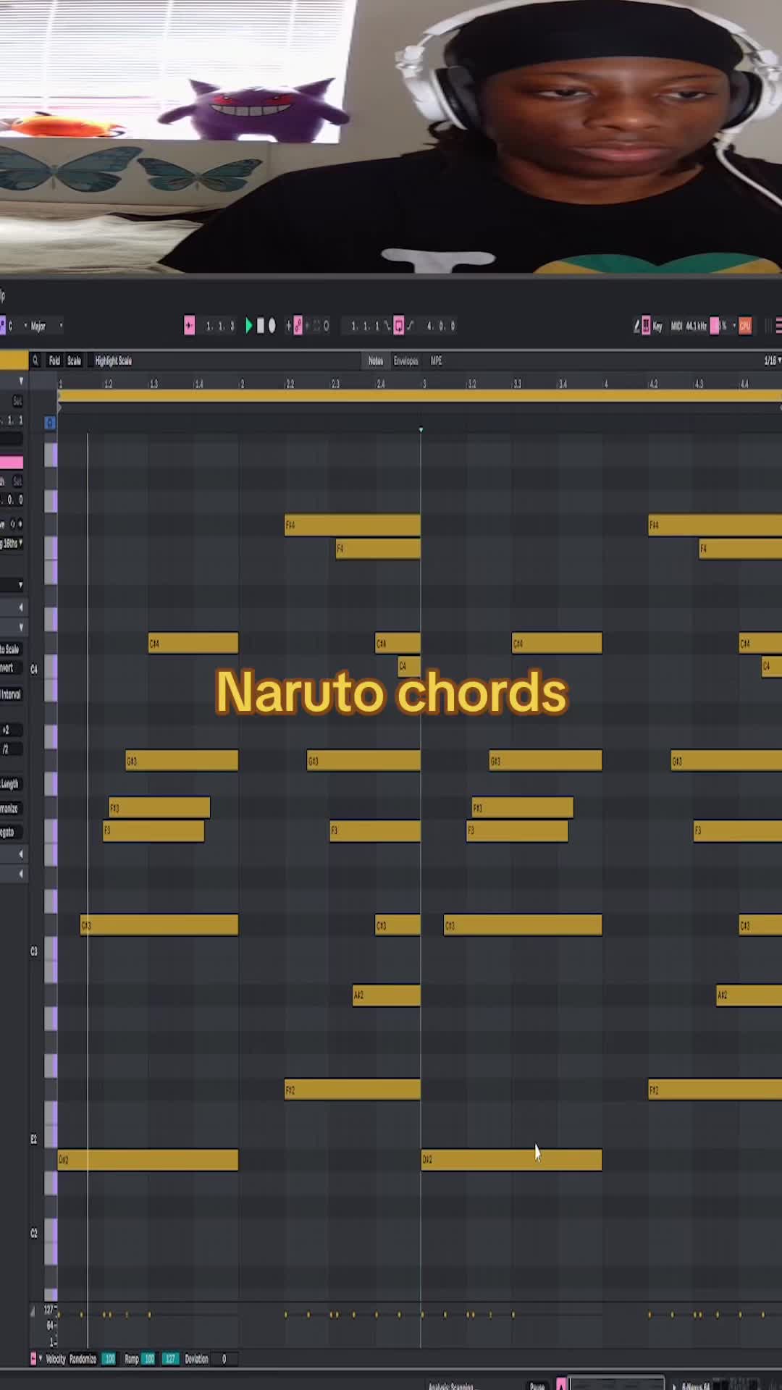Click the Pause analysis button
Image resolution: width=782 pixels, height=1390 pixels.
[x=537, y=1386]
